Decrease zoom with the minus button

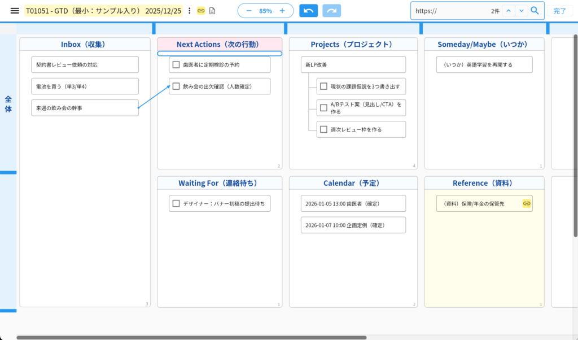[249, 11]
